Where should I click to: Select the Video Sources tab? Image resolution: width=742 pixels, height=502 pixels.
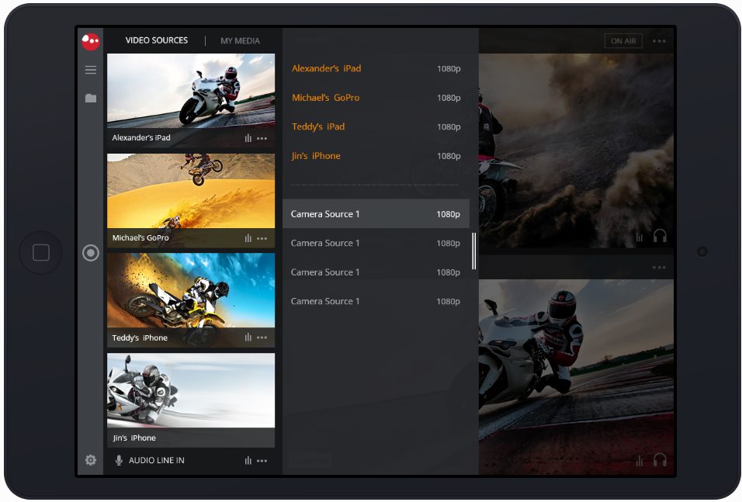coord(157,40)
